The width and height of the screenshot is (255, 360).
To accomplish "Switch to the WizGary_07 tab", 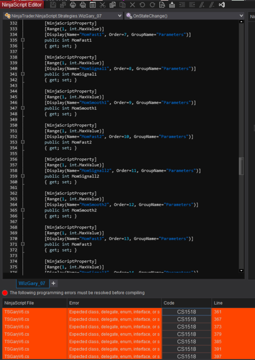I will pyautogui.click(x=32, y=283).
